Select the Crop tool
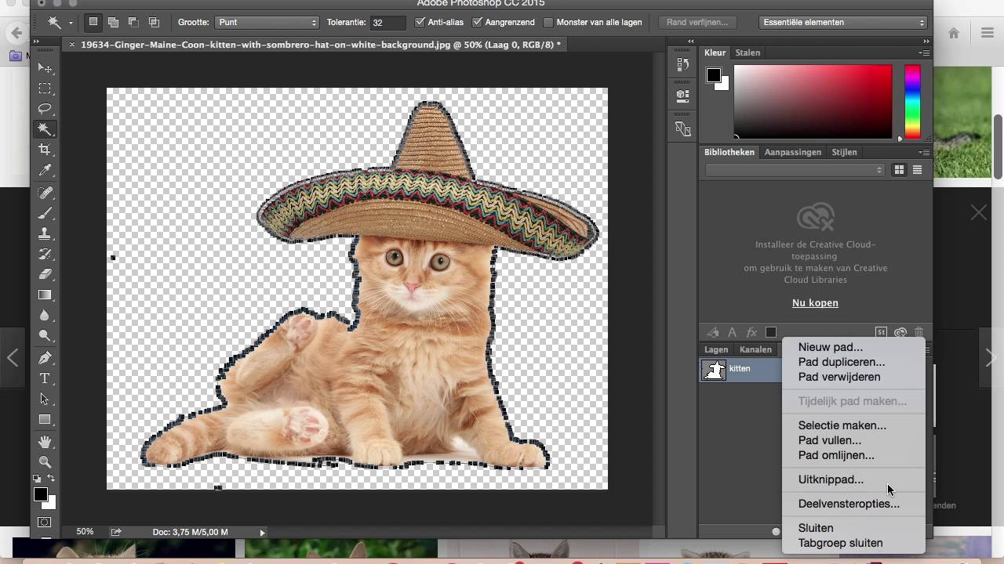Image resolution: width=1004 pixels, height=564 pixels. pos(45,150)
